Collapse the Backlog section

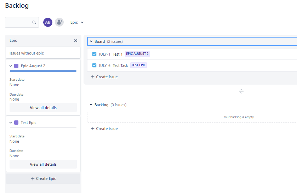point(91,105)
